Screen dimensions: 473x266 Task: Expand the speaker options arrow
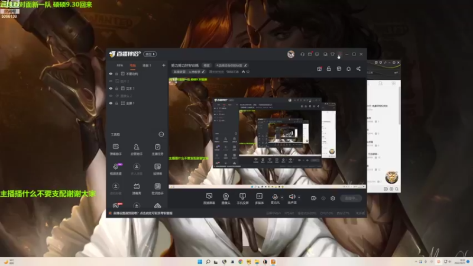(299, 197)
